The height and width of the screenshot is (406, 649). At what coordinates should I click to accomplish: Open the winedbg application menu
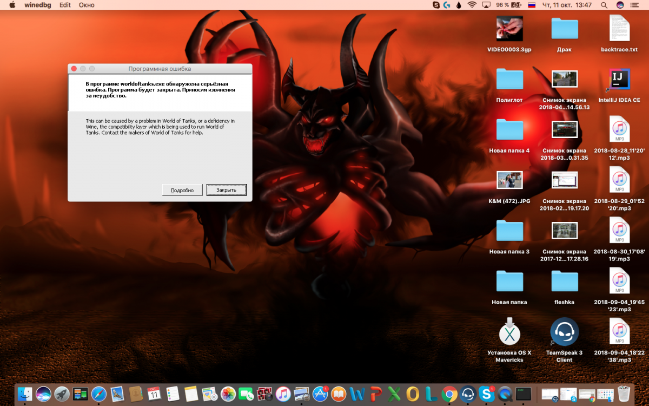37,5
